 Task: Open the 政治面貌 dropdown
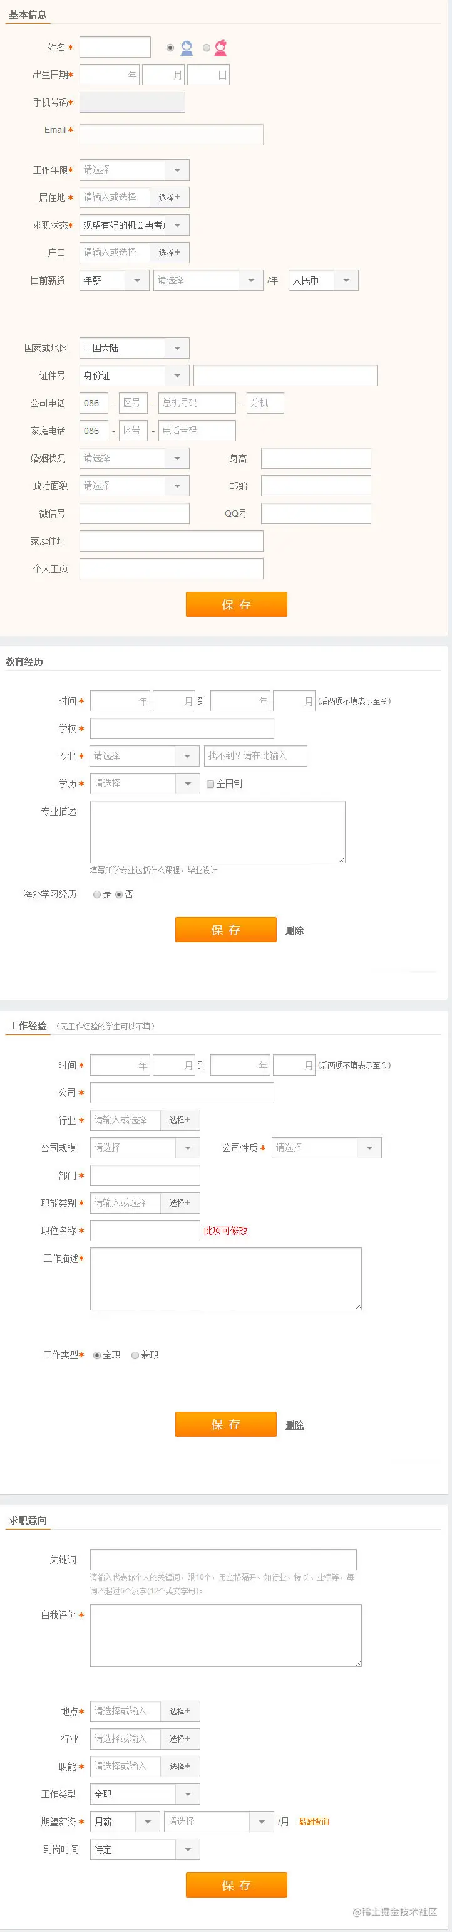(x=177, y=485)
